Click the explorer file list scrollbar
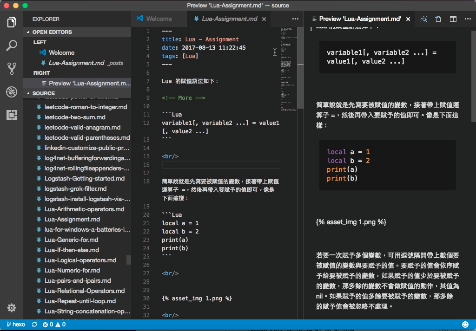476x331 pixels. pos(129,260)
